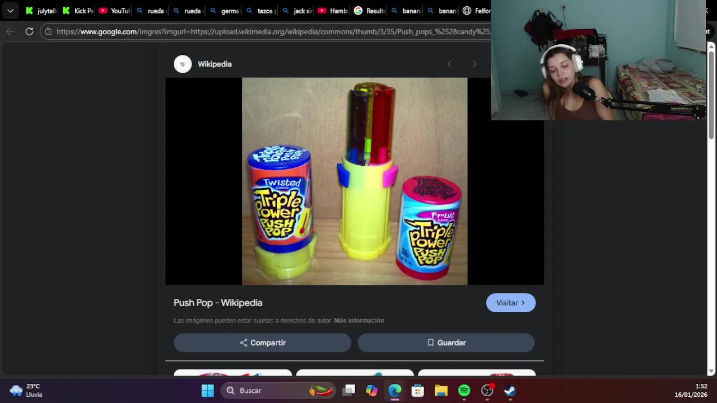Open Steam from the taskbar
This screenshot has width=717, height=403.
click(x=510, y=391)
